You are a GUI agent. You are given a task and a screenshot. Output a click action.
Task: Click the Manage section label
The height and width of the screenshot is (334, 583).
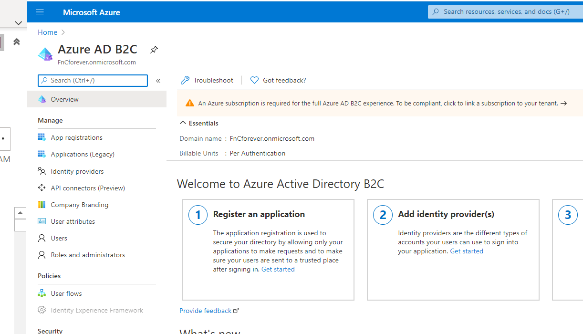pos(50,120)
